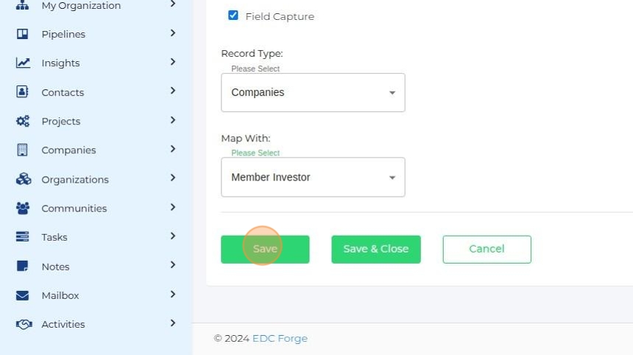Click the Pipelines board icon
The image size is (633, 355).
coord(23,34)
